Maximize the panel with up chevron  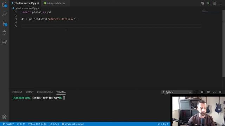(214, 92)
